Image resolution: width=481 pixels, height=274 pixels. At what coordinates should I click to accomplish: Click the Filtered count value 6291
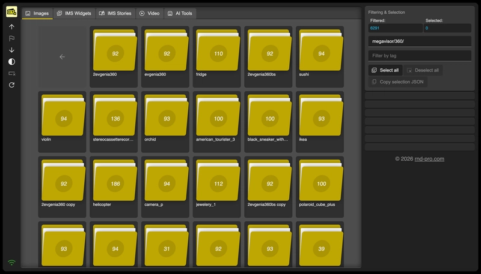[396, 28]
